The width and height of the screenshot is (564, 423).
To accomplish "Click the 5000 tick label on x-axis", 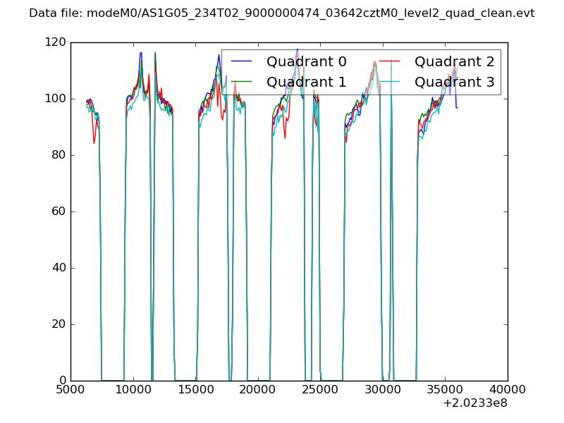I will (x=70, y=389).
